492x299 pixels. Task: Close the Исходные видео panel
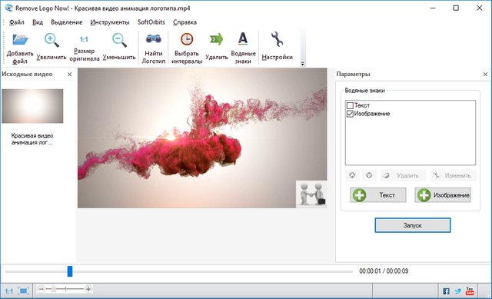[70, 75]
